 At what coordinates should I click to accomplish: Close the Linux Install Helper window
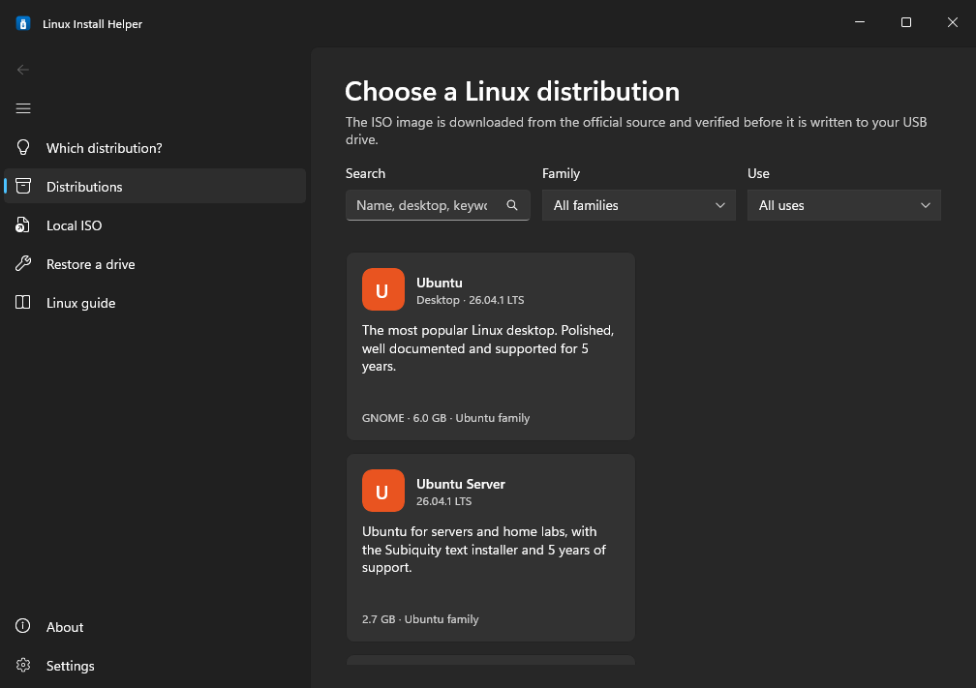tap(953, 22)
